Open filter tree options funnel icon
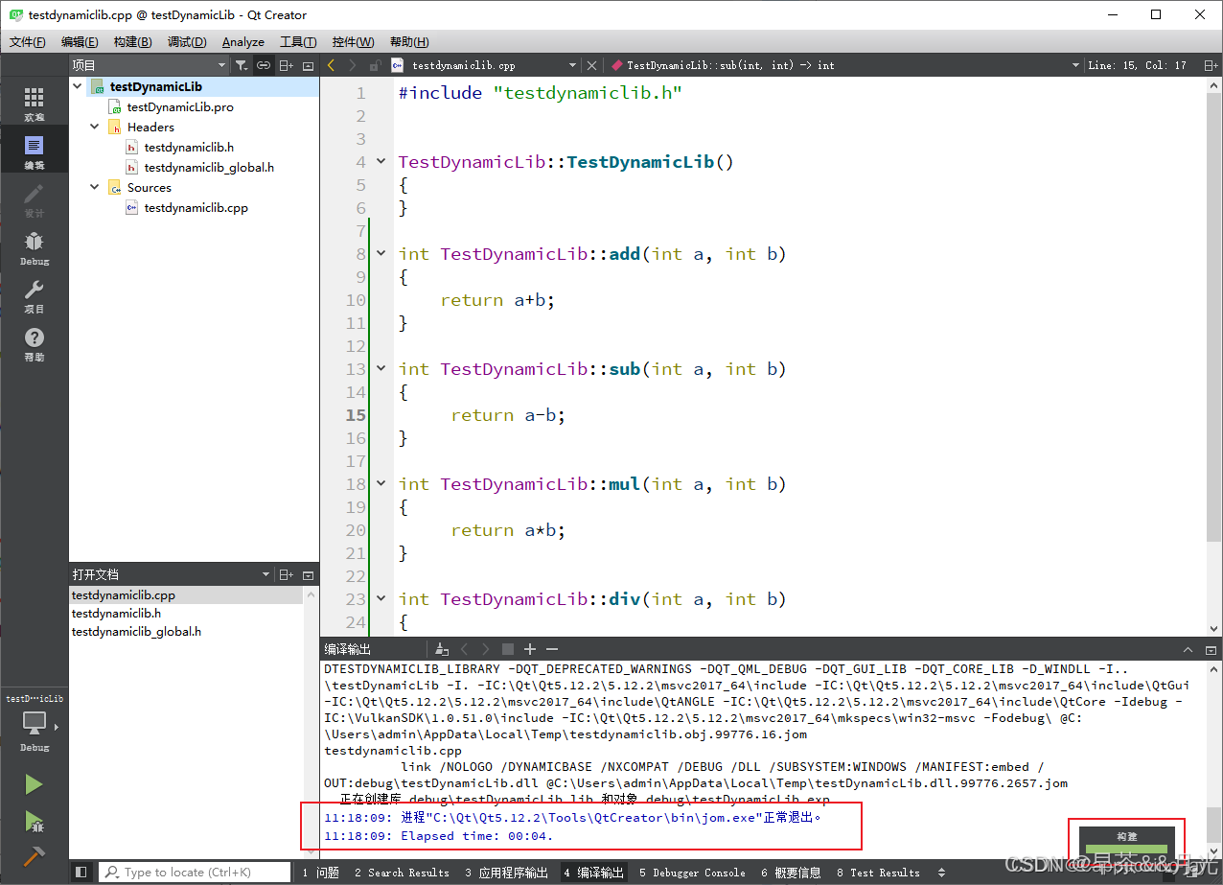1223x885 pixels. point(242,65)
